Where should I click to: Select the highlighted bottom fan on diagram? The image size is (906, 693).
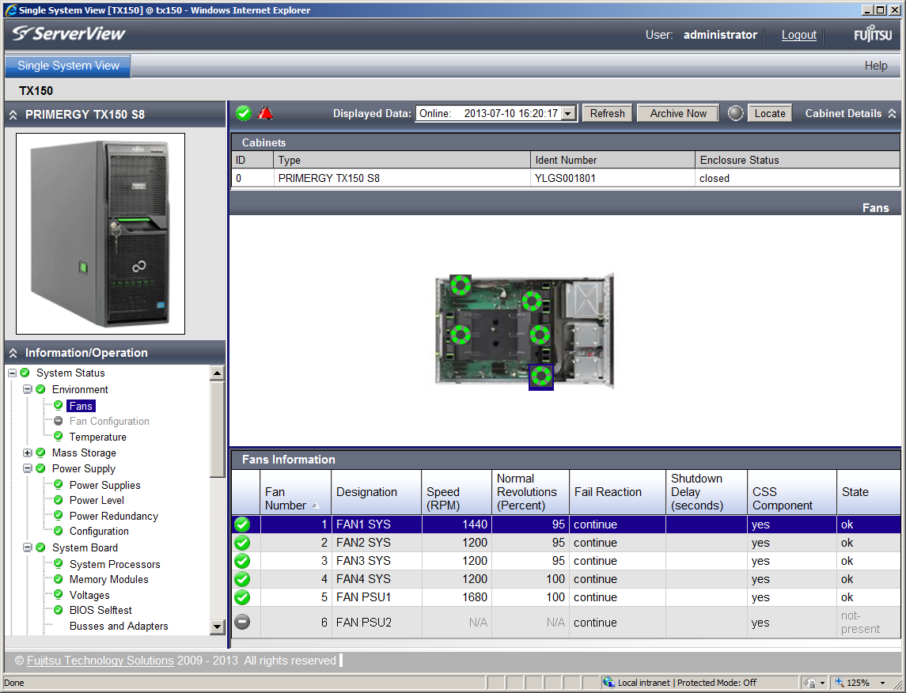pyautogui.click(x=540, y=377)
